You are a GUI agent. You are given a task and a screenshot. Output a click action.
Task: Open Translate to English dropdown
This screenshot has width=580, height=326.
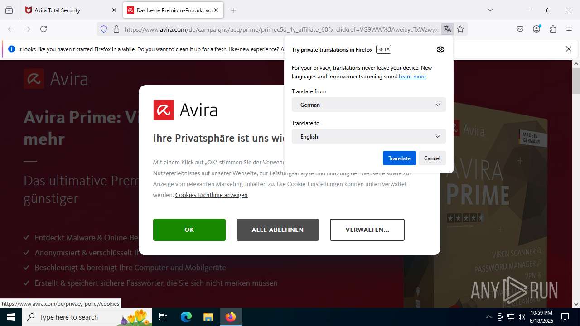(x=369, y=136)
